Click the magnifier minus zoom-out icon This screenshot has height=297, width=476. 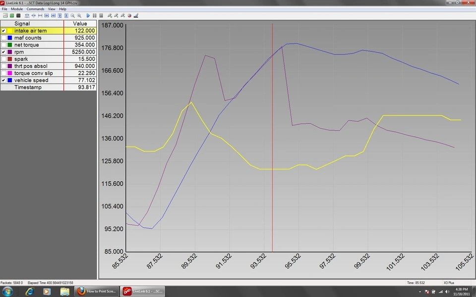coord(72,15)
